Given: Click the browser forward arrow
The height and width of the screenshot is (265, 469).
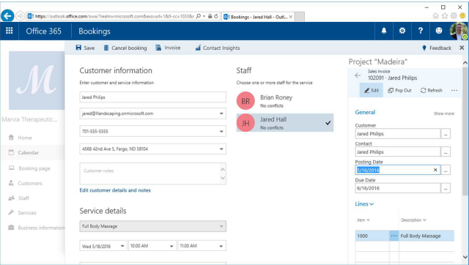Looking at the screenshot, I should (x=20, y=16).
